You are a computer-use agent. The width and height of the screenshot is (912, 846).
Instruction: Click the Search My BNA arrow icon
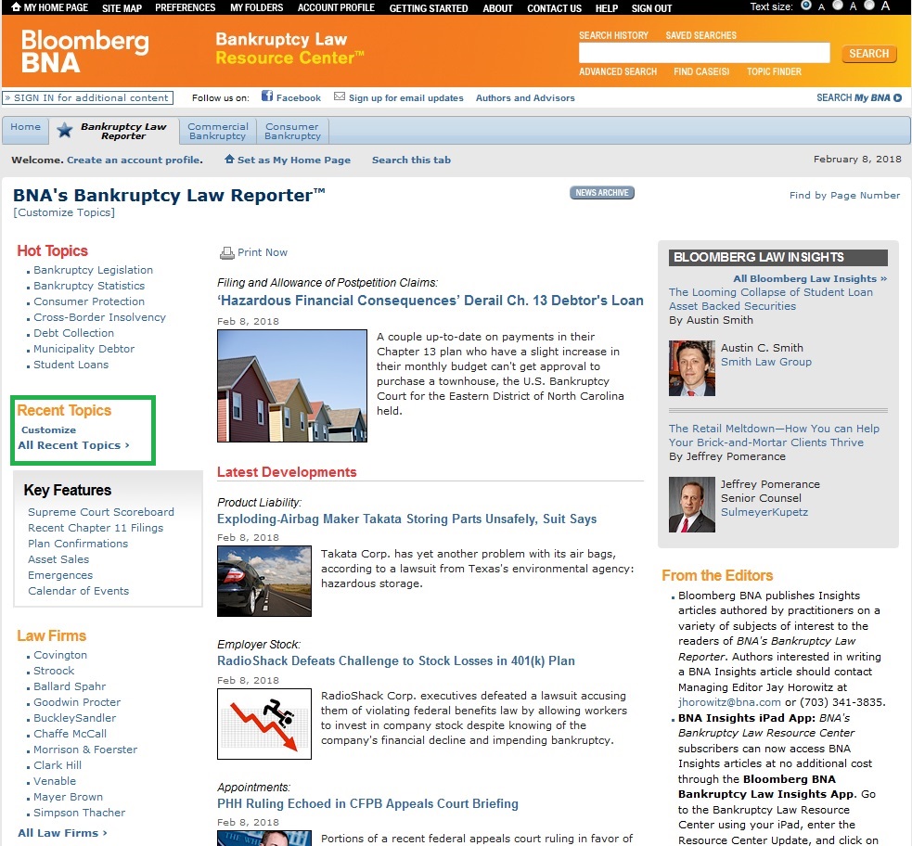(x=897, y=97)
